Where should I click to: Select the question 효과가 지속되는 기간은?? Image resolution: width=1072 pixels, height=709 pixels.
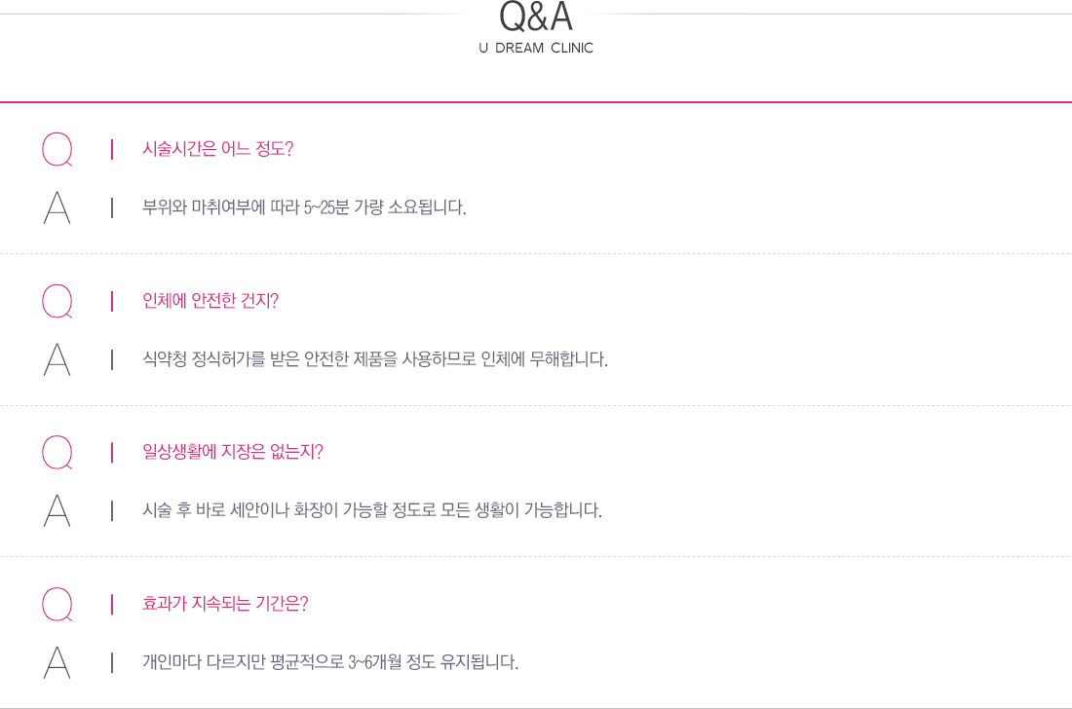tap(225, 603)
